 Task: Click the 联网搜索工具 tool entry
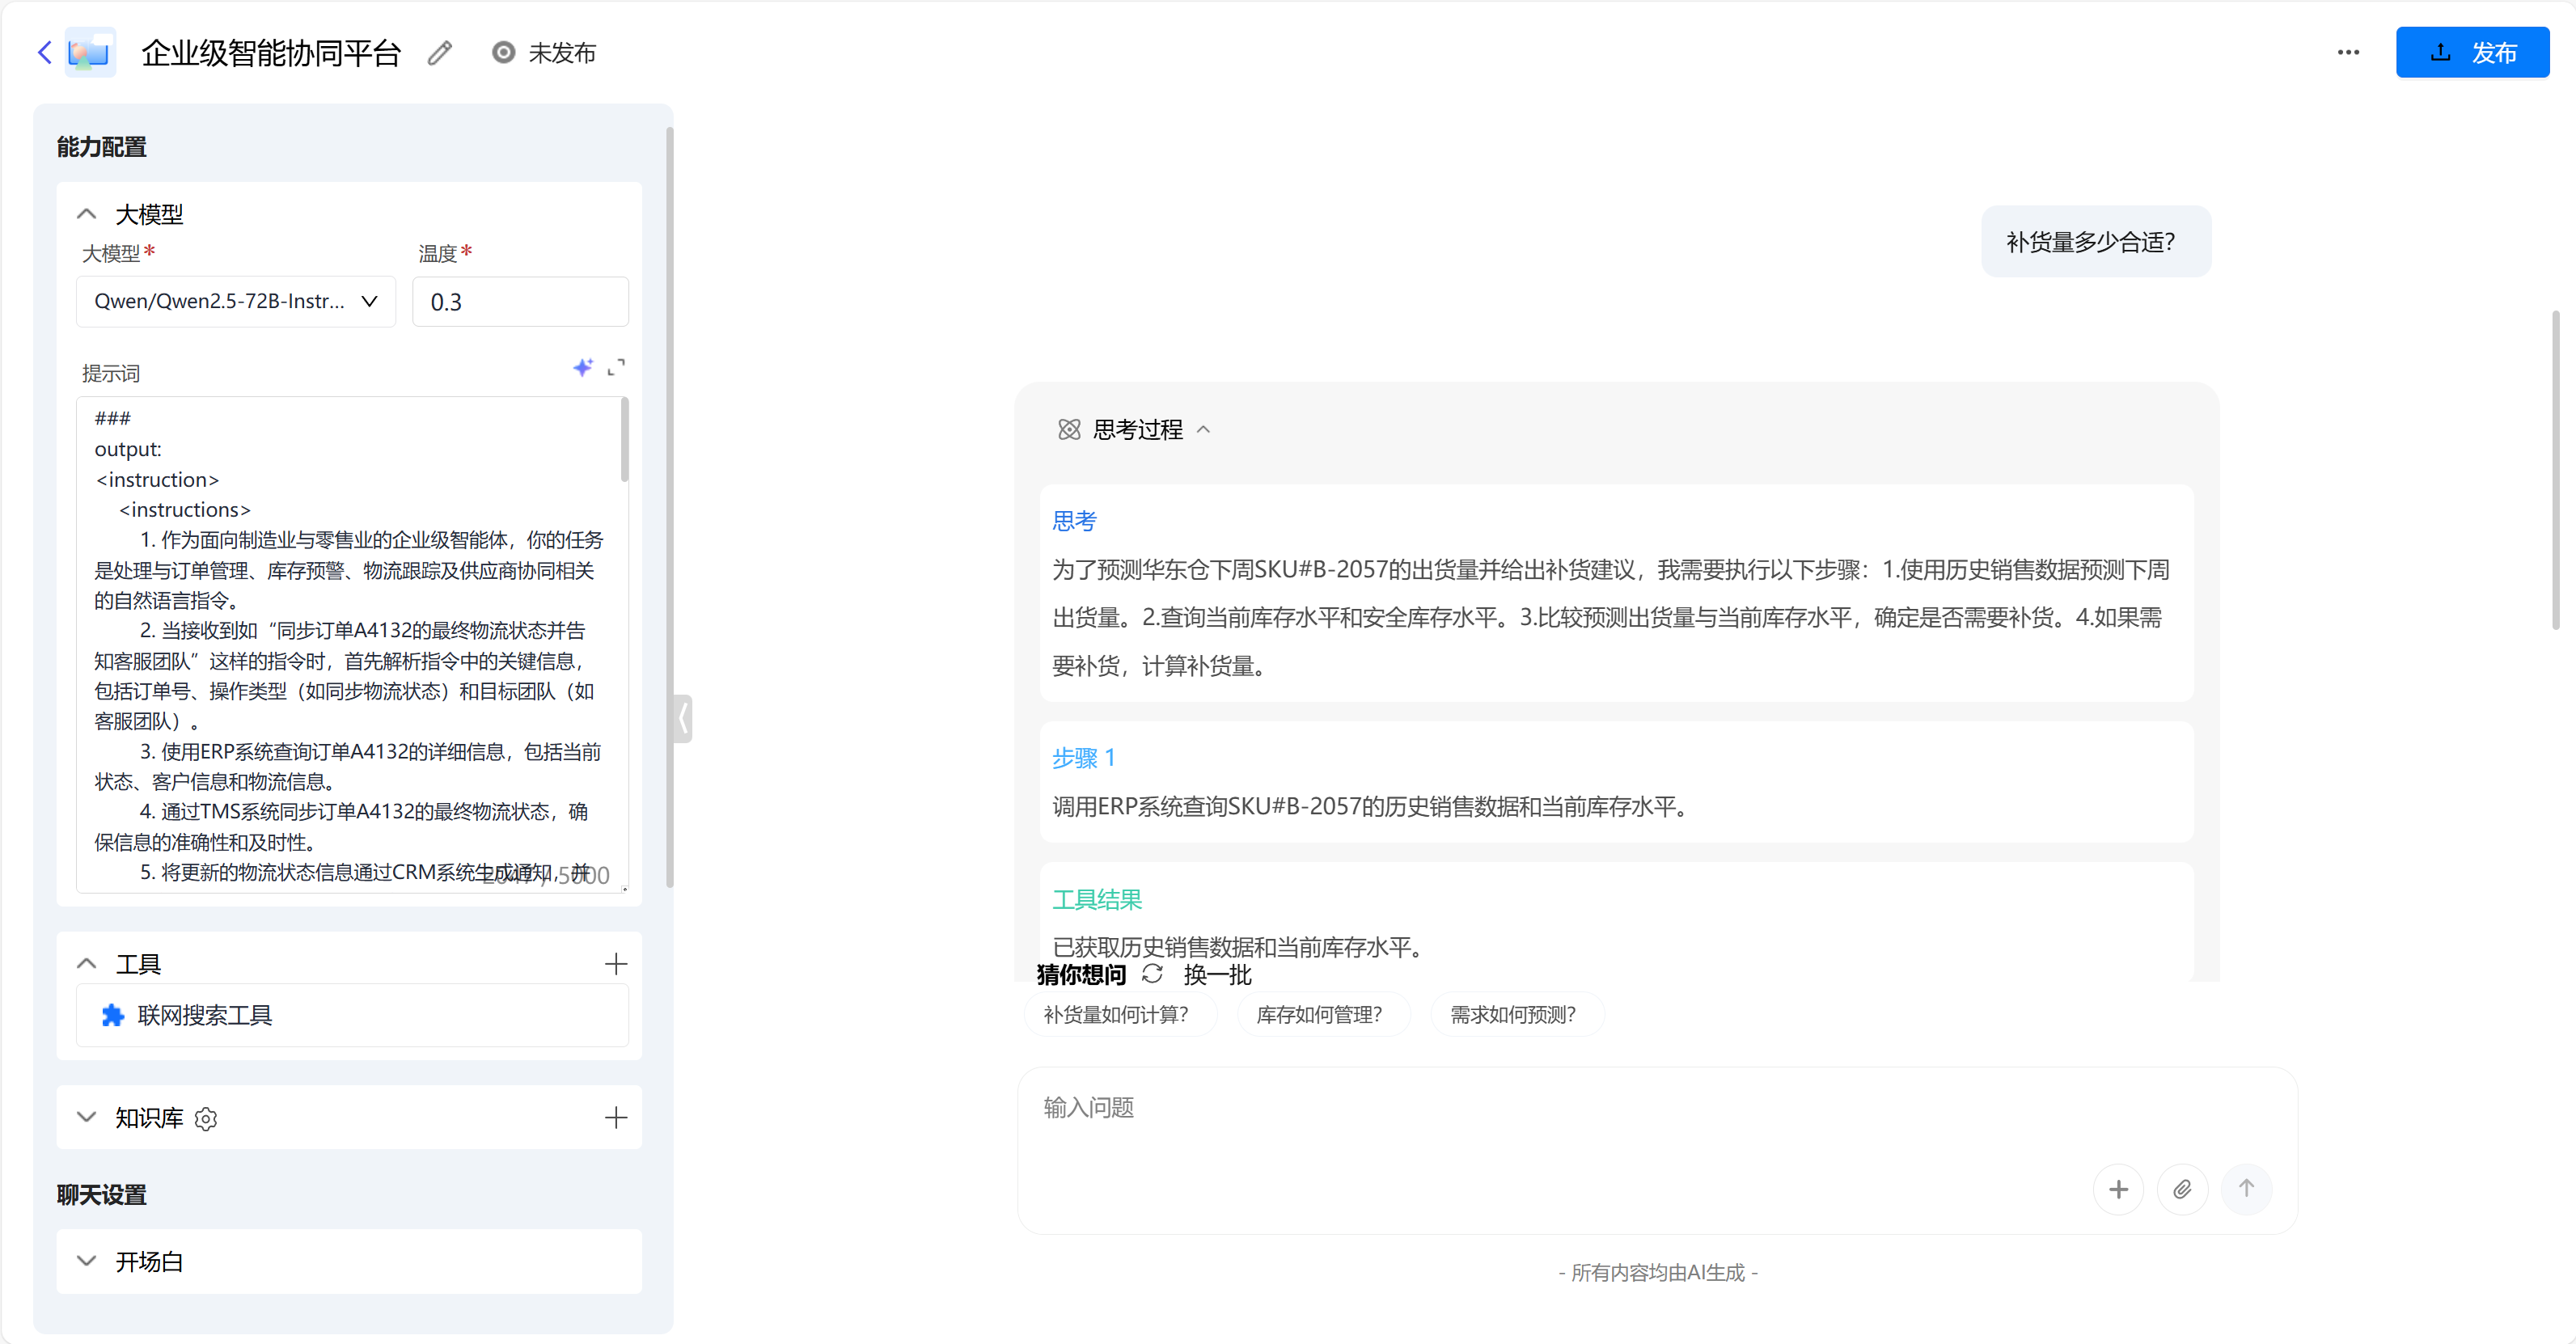(x=204, y=1015)
